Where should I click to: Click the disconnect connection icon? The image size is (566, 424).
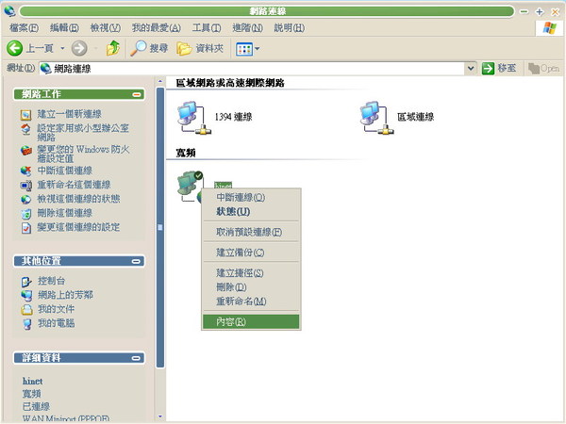[26, 171]
